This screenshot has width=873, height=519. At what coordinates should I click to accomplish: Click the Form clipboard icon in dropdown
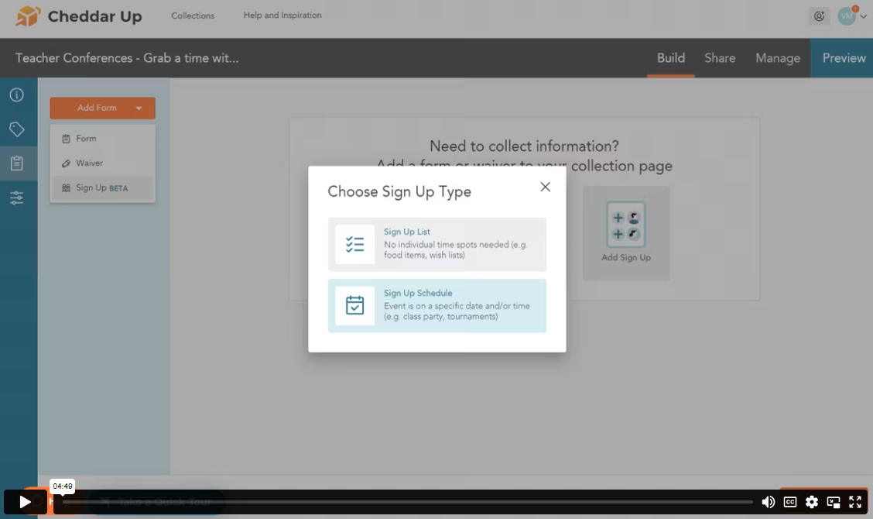click(67, 139)
